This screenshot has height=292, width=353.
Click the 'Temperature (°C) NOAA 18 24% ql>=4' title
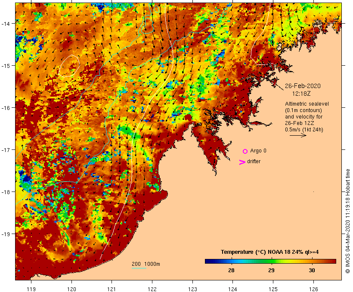point(270,252)
